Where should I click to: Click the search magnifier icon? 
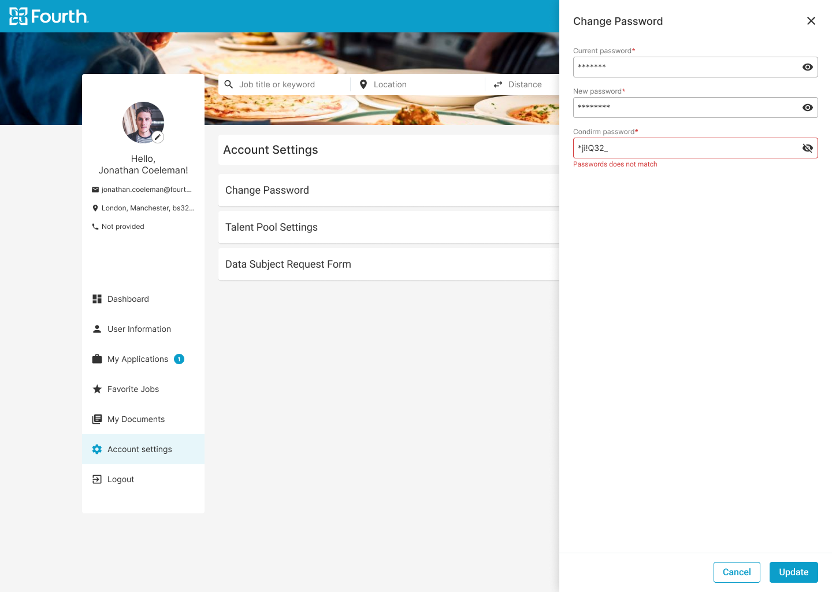(x=229, y=84)
